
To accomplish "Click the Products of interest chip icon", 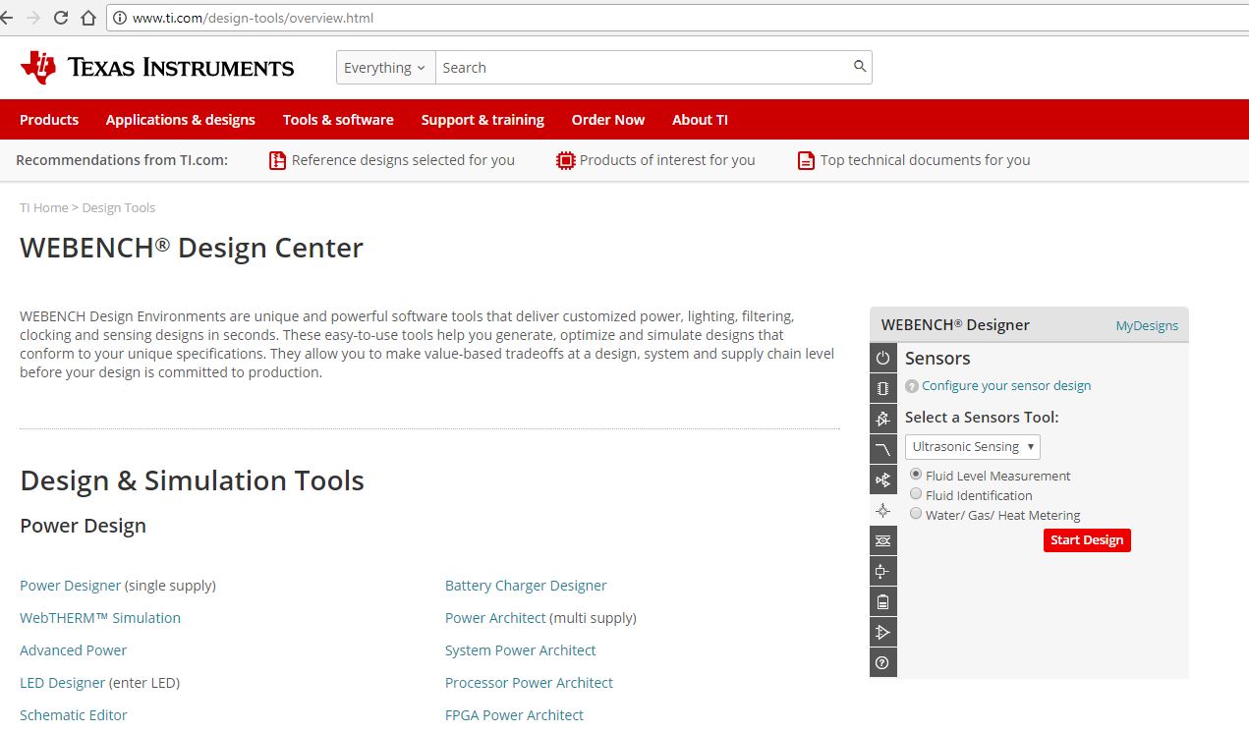I will [565, 160].
